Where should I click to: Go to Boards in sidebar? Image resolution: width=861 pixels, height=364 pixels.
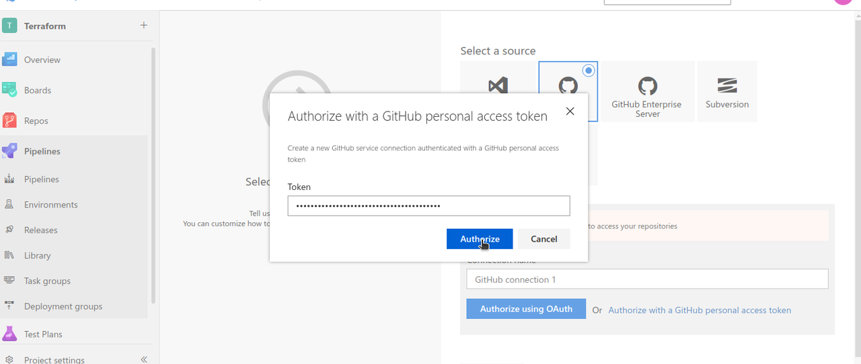coord(38,90)
